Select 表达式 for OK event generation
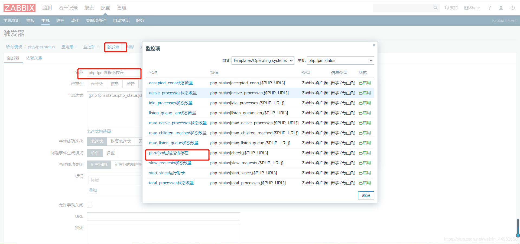Image resolution: width=520 pixels, height=244 pixels. 97,141
